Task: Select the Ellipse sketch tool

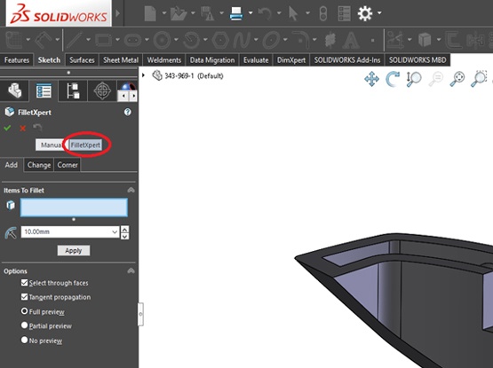Action: click(x=271, y=40)
